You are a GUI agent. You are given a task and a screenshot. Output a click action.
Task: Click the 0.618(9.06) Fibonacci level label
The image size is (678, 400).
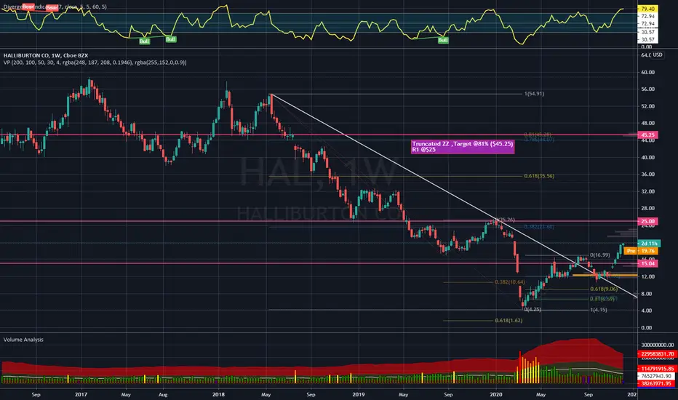point(604,289)
